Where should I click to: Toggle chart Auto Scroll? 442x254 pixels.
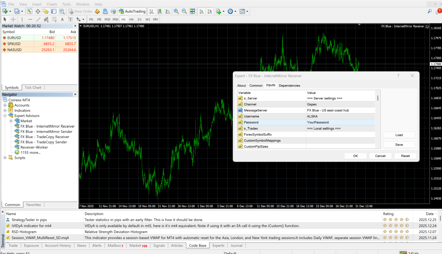pos(201,11)
